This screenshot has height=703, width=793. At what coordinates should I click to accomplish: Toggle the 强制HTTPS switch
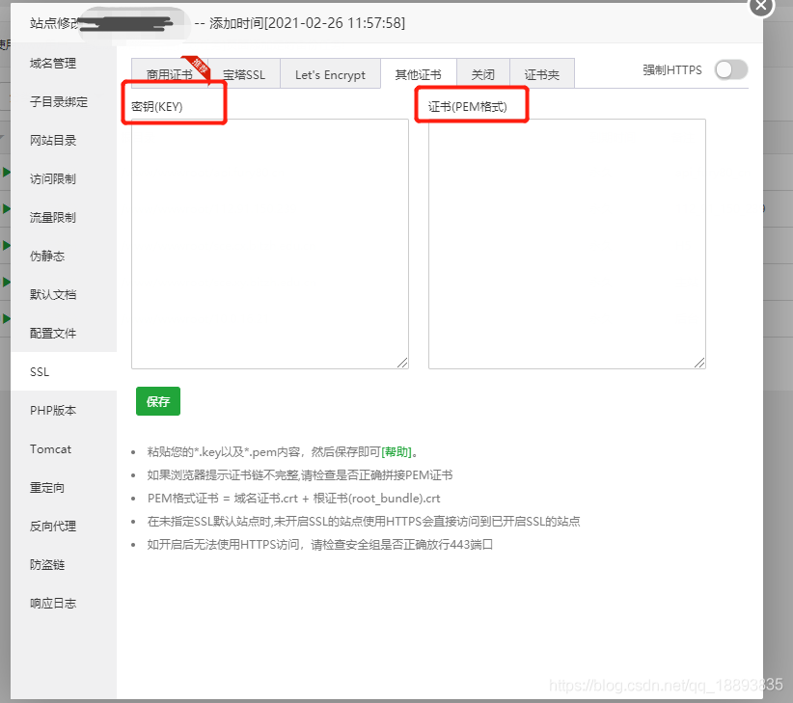click(731, 69)
